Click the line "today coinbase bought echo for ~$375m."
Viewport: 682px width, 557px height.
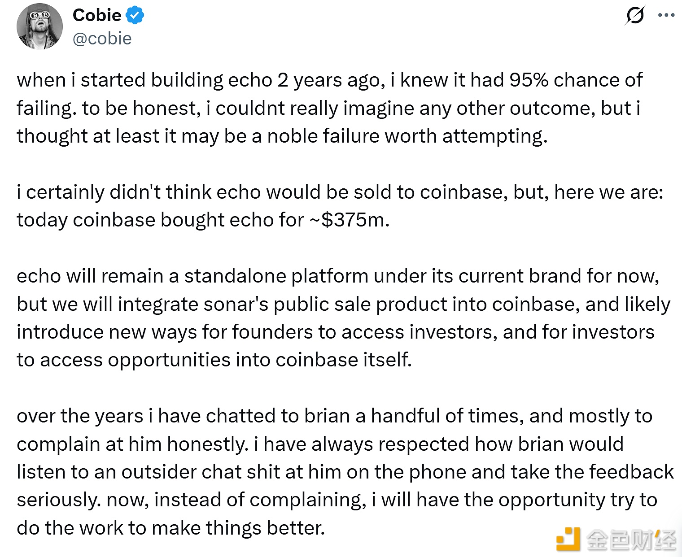tap(203, 220)
